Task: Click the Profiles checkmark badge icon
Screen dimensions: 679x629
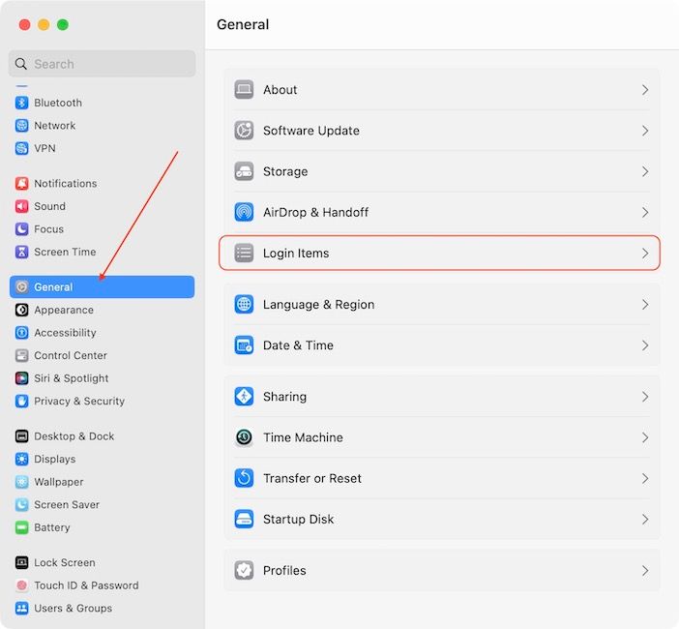Action: click(x=244, y=571)
